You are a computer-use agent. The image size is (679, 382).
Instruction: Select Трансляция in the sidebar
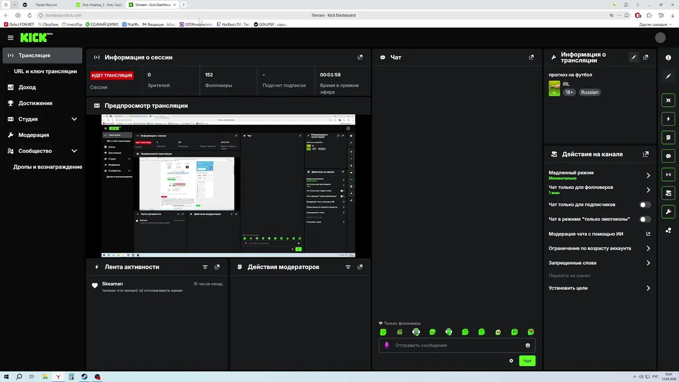coord(42,55)
